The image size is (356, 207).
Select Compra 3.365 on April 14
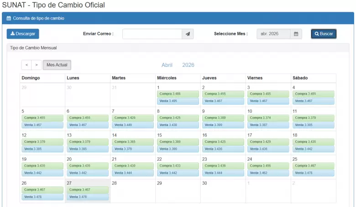[133, 142]
